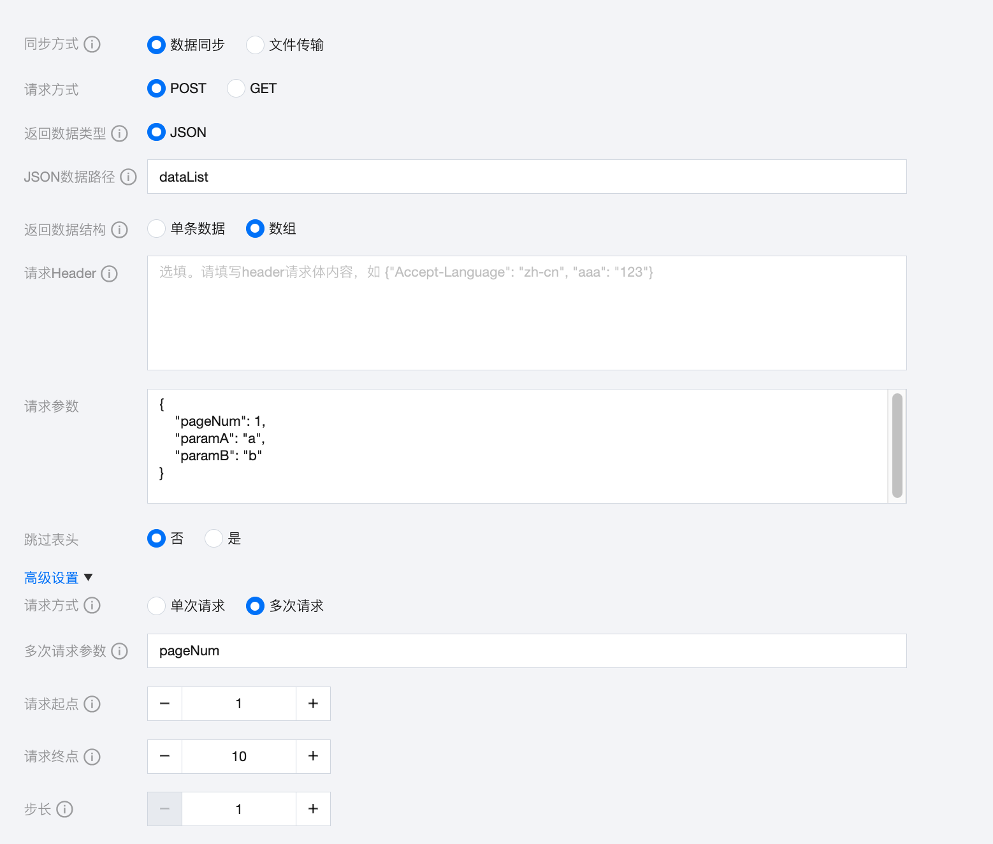This screenshot has height=844, width=993.
Task: Choose 是 for 跳过表头
Action: click(x=214, y=538)
